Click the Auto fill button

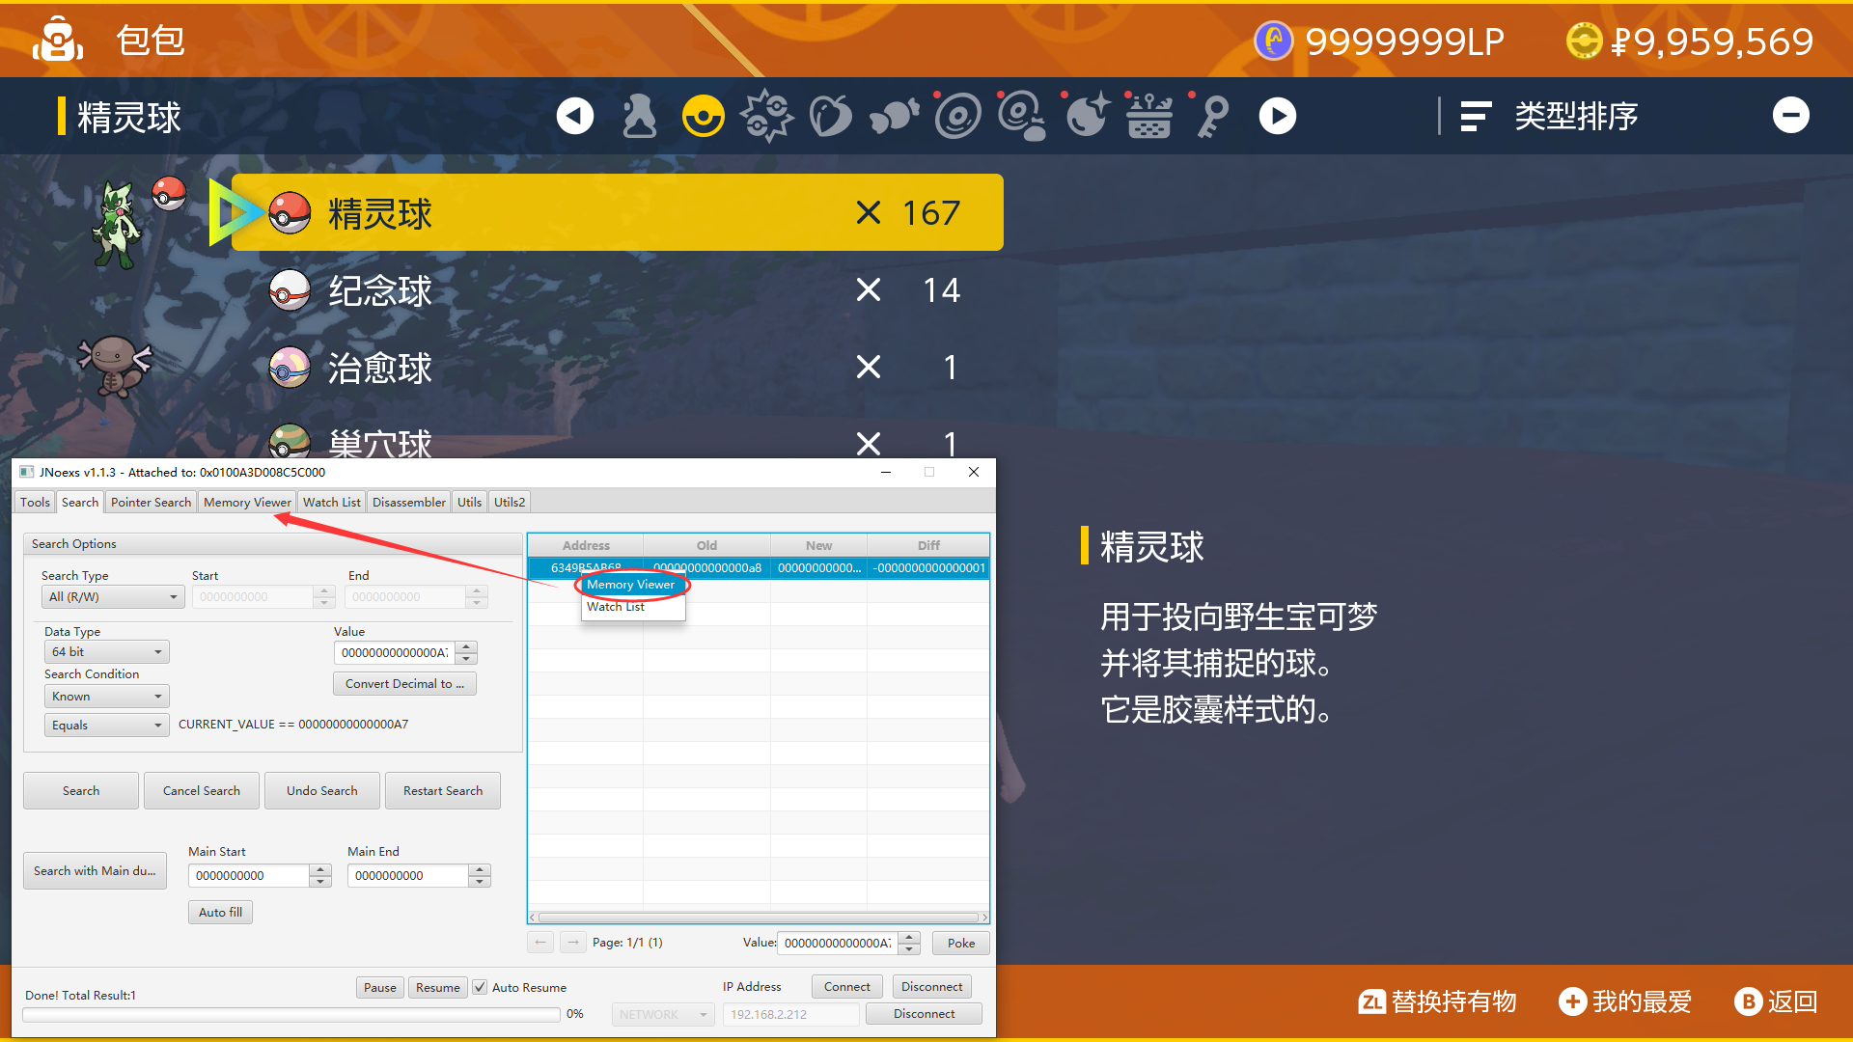[221, 913]
